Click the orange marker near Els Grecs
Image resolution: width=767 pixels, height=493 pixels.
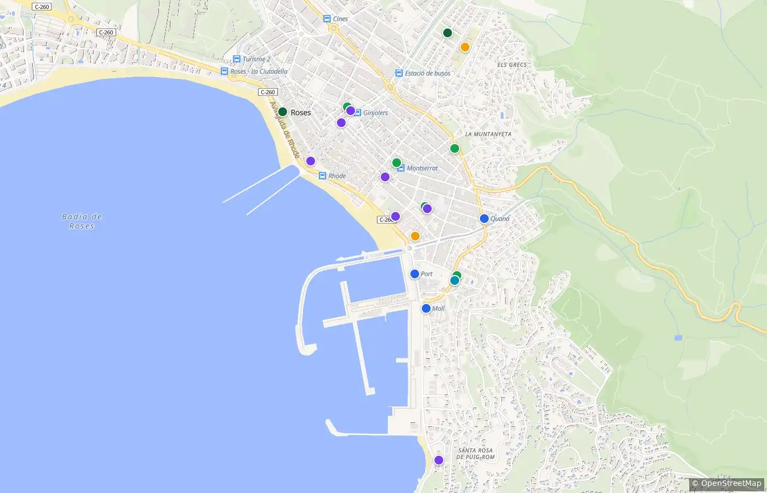point(465,47)
